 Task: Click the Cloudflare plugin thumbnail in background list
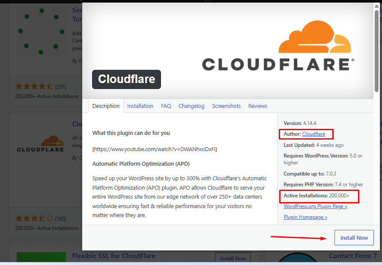click(41, 144)
